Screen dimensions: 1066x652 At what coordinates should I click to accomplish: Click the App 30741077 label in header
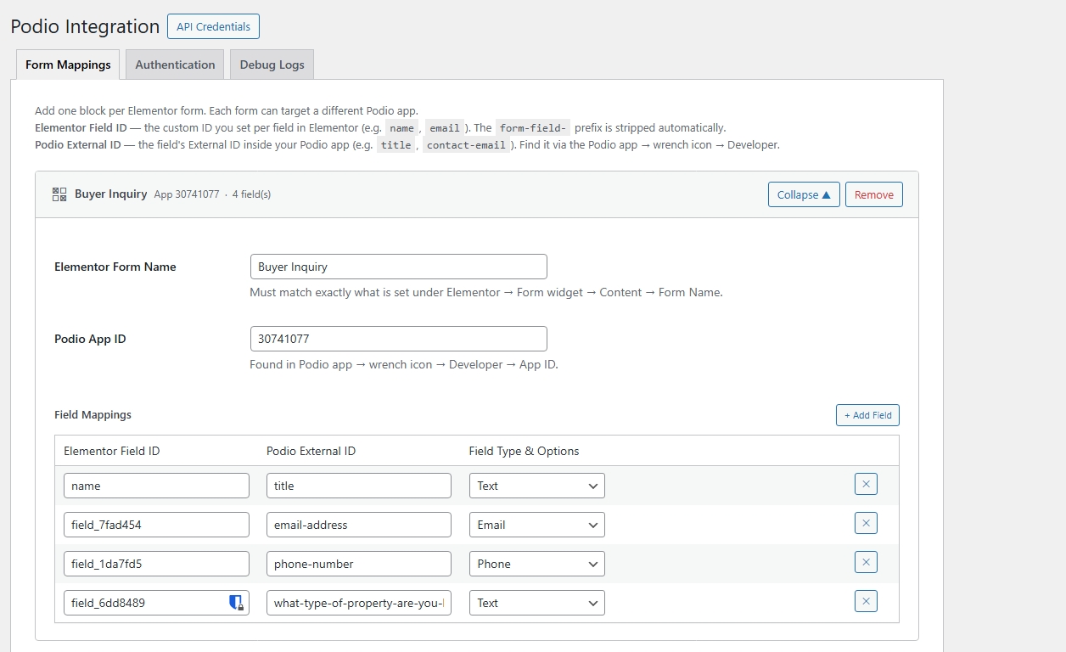click(x=187, y=194)
